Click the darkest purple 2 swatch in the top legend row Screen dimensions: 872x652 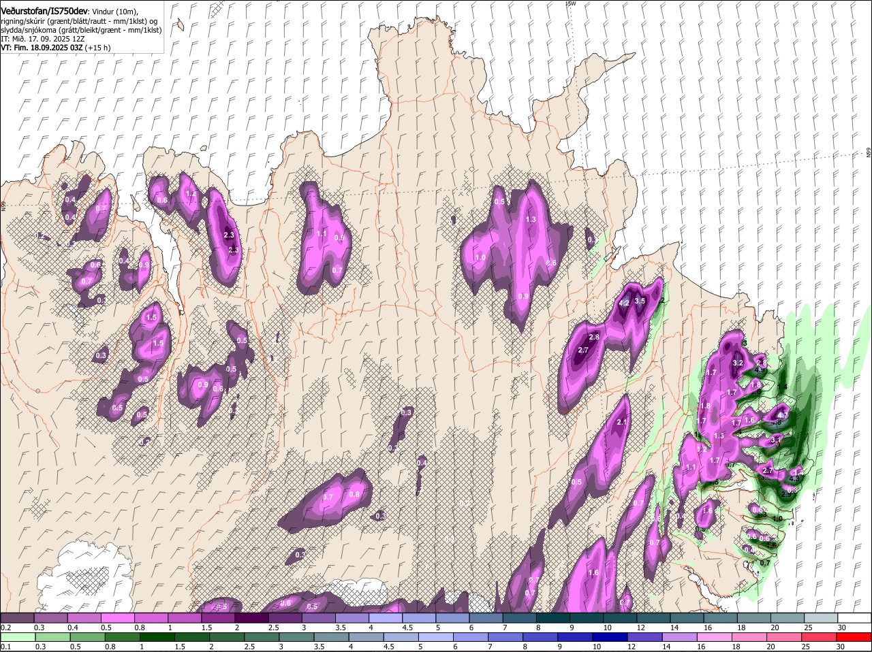pyautogui.click(x=252, y=618)
